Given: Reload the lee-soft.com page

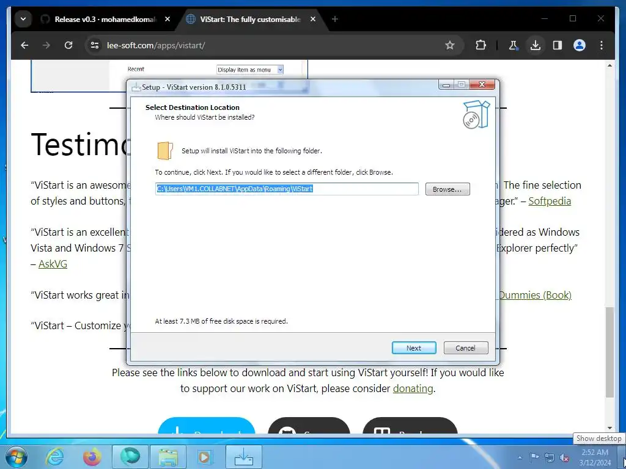Looking at the screenshot, I should click(x=68, y=45).
